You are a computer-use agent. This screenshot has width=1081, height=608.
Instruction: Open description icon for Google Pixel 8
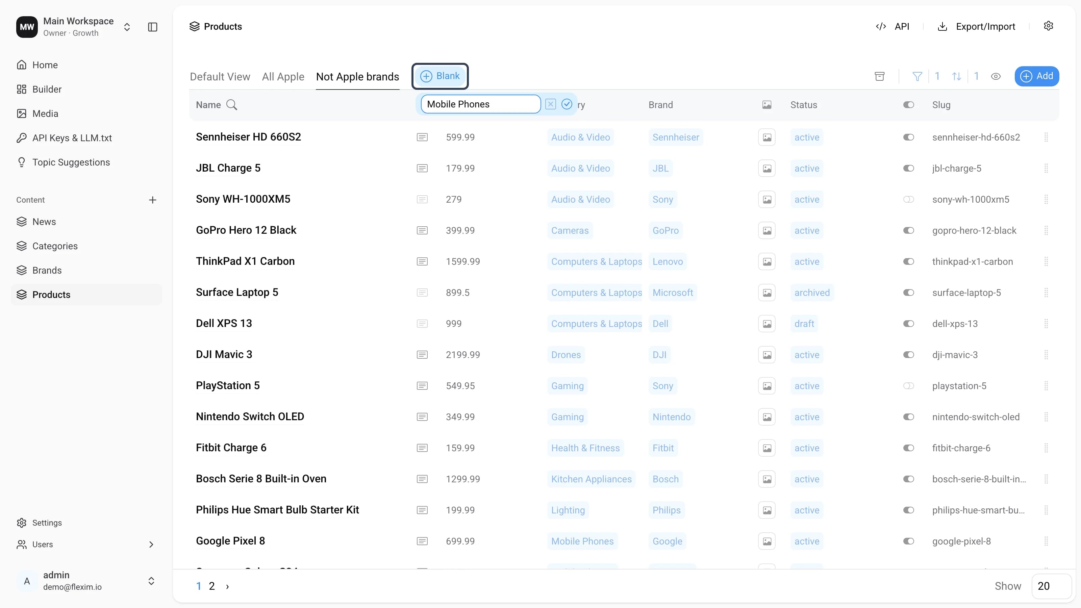pyautogui.click(x=422, y=541)
